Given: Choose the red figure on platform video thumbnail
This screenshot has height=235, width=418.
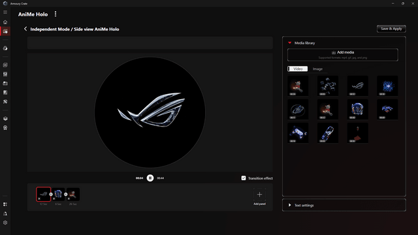Looking at the screenshot, I should click(x=358, y=133).
